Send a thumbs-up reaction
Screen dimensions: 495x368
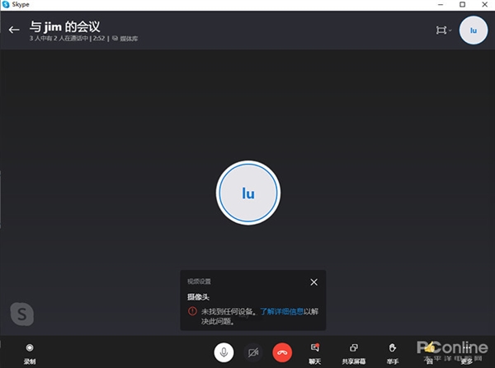pyautogui.click(x=429, y=353)
